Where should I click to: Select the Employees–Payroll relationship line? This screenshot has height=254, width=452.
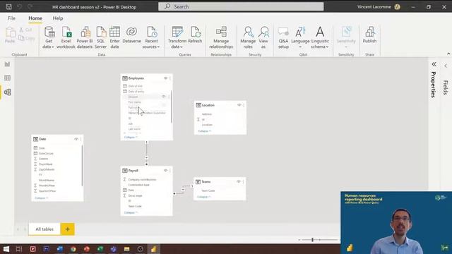(x=146, y=153)
